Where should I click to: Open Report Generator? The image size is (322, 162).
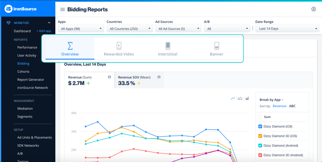[31, 80]
